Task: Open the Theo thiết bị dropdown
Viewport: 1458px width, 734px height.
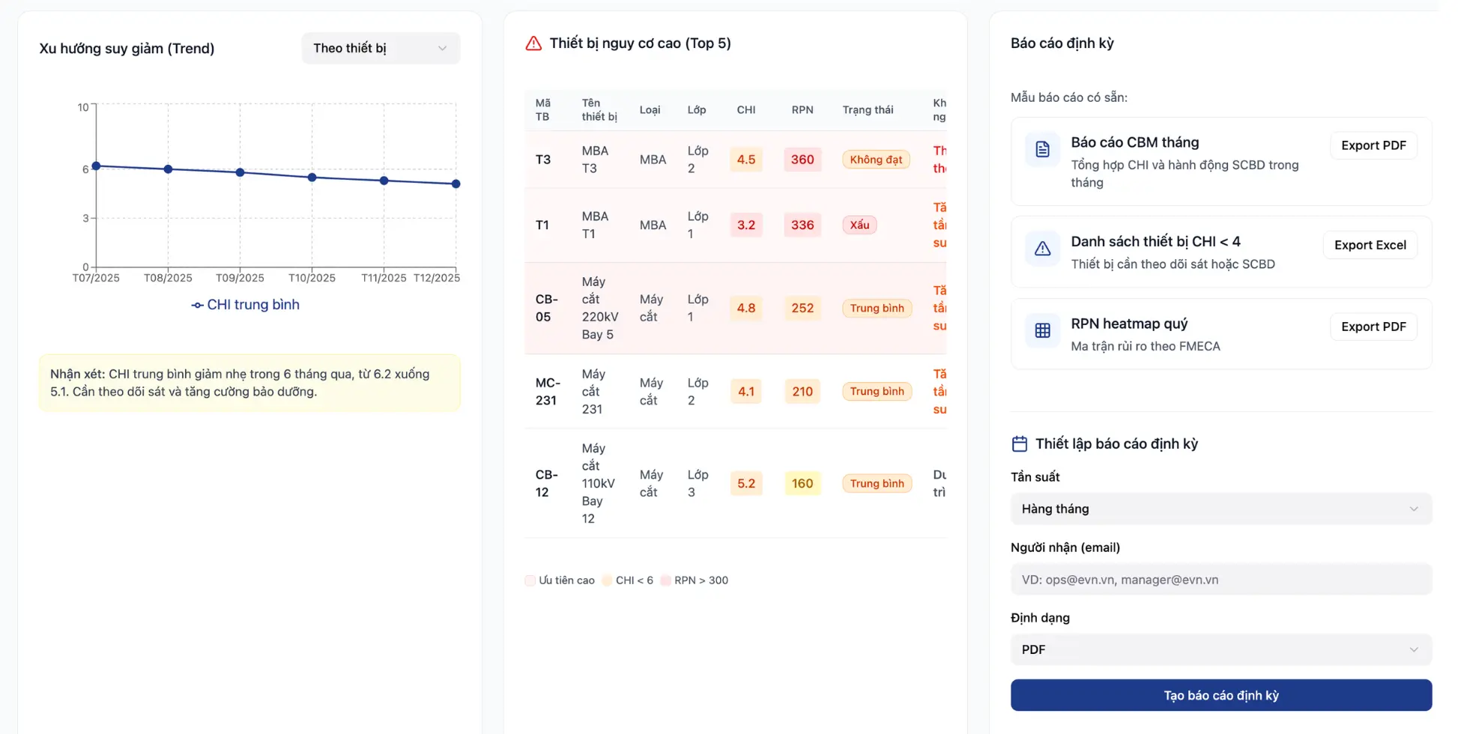Action: [381, 49]
